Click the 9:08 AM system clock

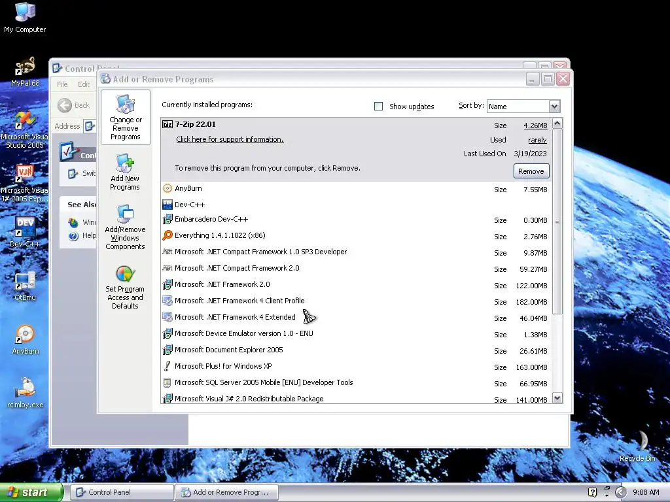(x=646, y=492)
